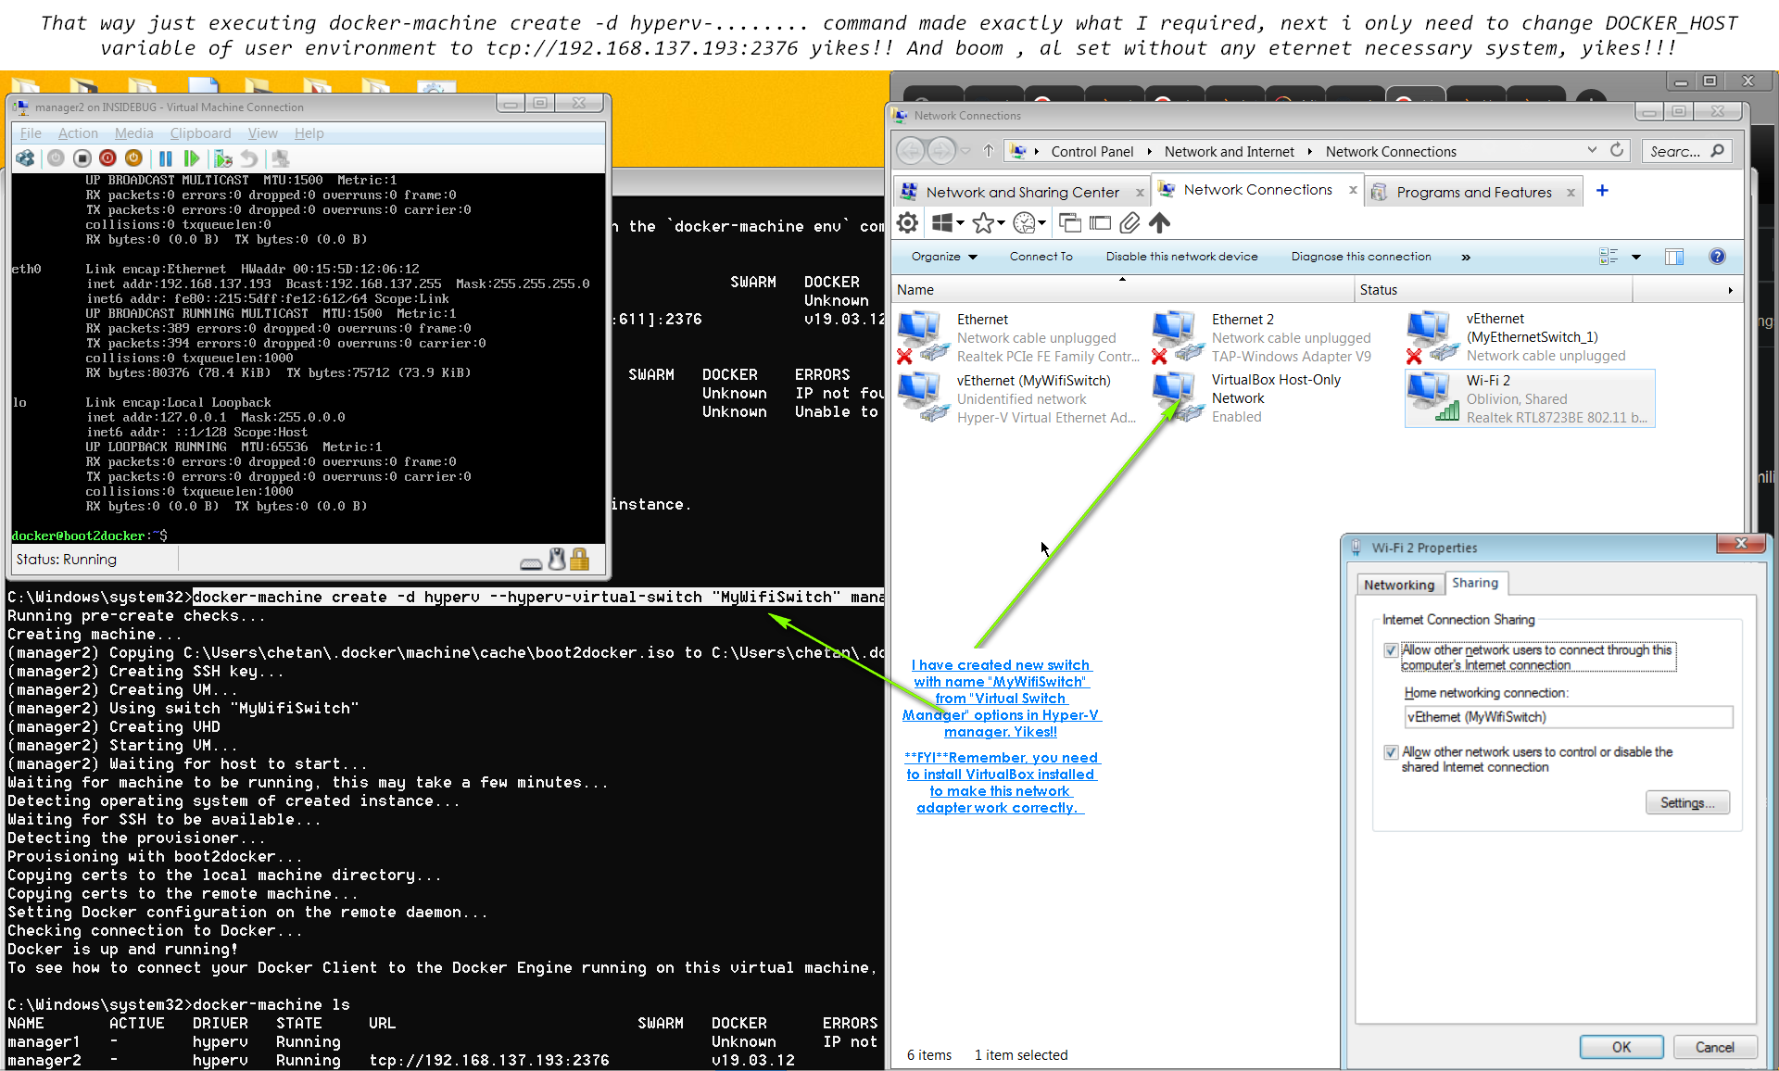Click the Enhanced Session icon in VM toolbar
The image size is (1779, 1071).
(281, 158)
